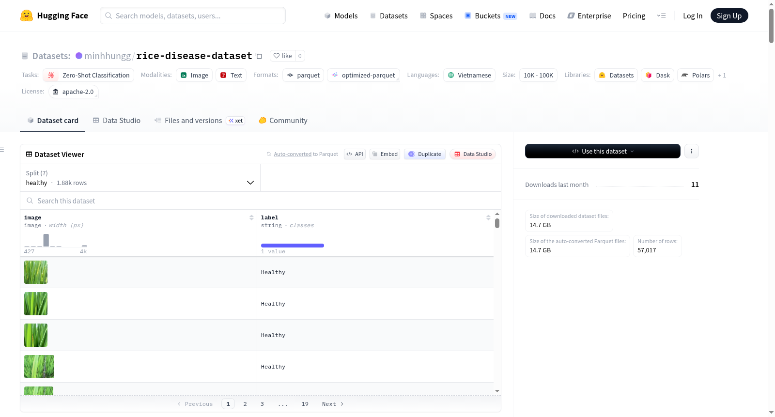Open the Docs nav item
The width and height of the screenshot is (775, 417).
coord(542,15)
